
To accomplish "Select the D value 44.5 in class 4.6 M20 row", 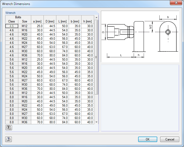I will tap(50, 34).
